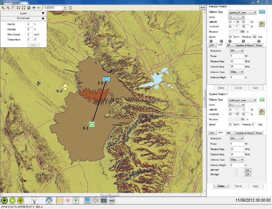Expand the Layers panel
272x209 pixels.
(x=43, y=13)
